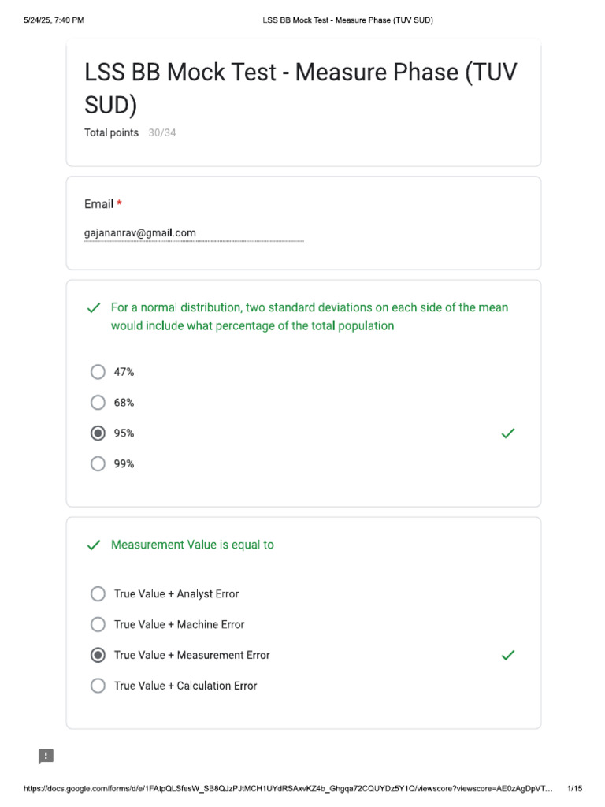Click the green checkmark beside 95% option
This screenshot has height=807, width=605.
point(508,433)
